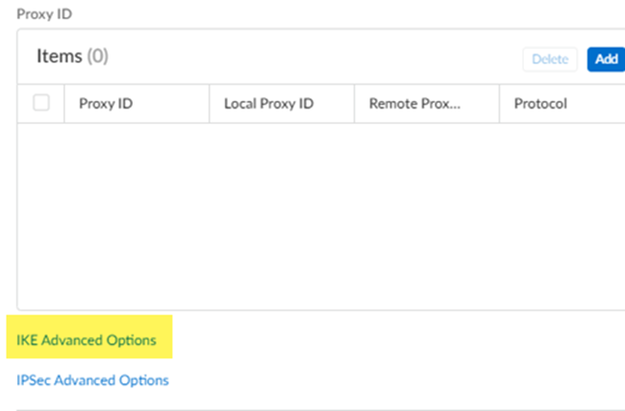Click the Add button
625x411 pixels.
click(x=606, y=59)
